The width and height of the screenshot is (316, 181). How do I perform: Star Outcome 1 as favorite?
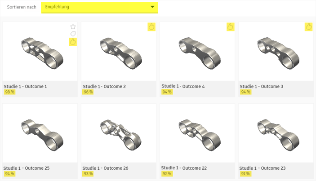pos(73,26)
